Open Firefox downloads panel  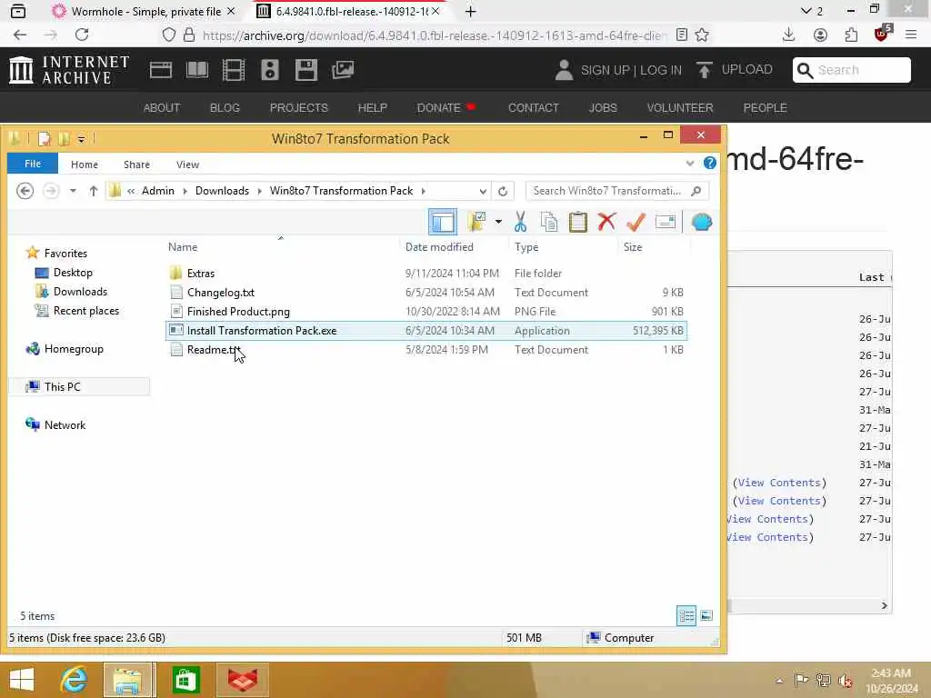pyautogui.click(x=788, y=35)
